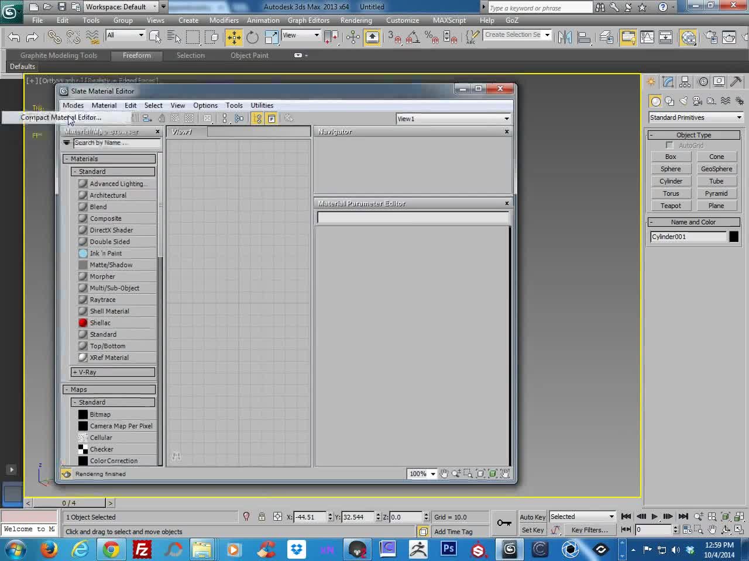Collapse the Materials group
This screenshot has height=561, width=749.
[109, 159]
